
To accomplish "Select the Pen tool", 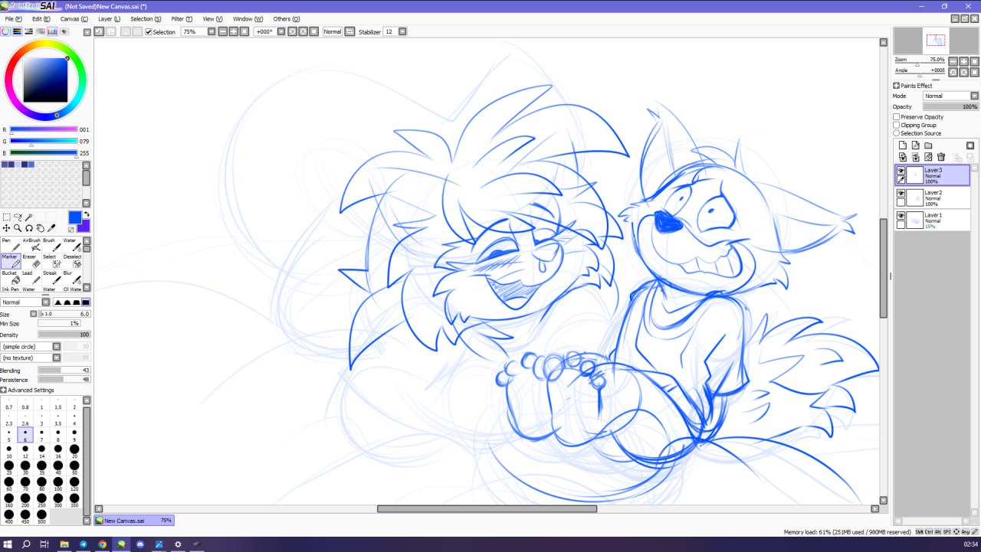I will [11, 245].
